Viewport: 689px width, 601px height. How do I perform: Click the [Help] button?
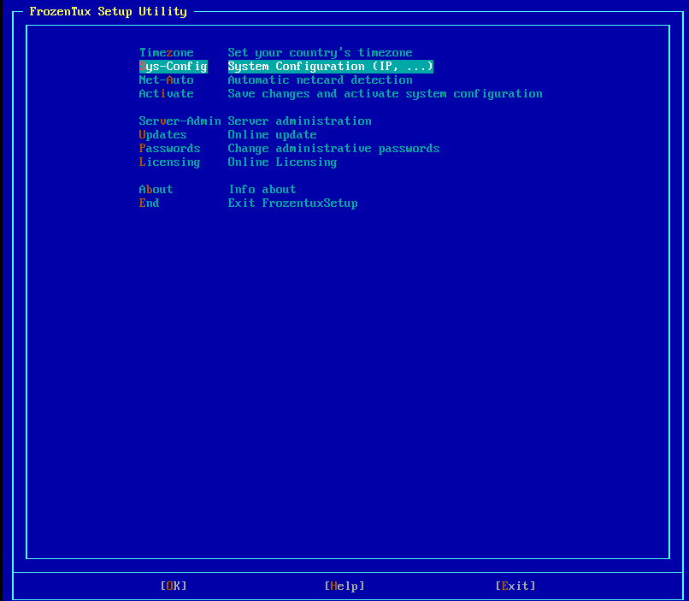[x=344, y=586]
